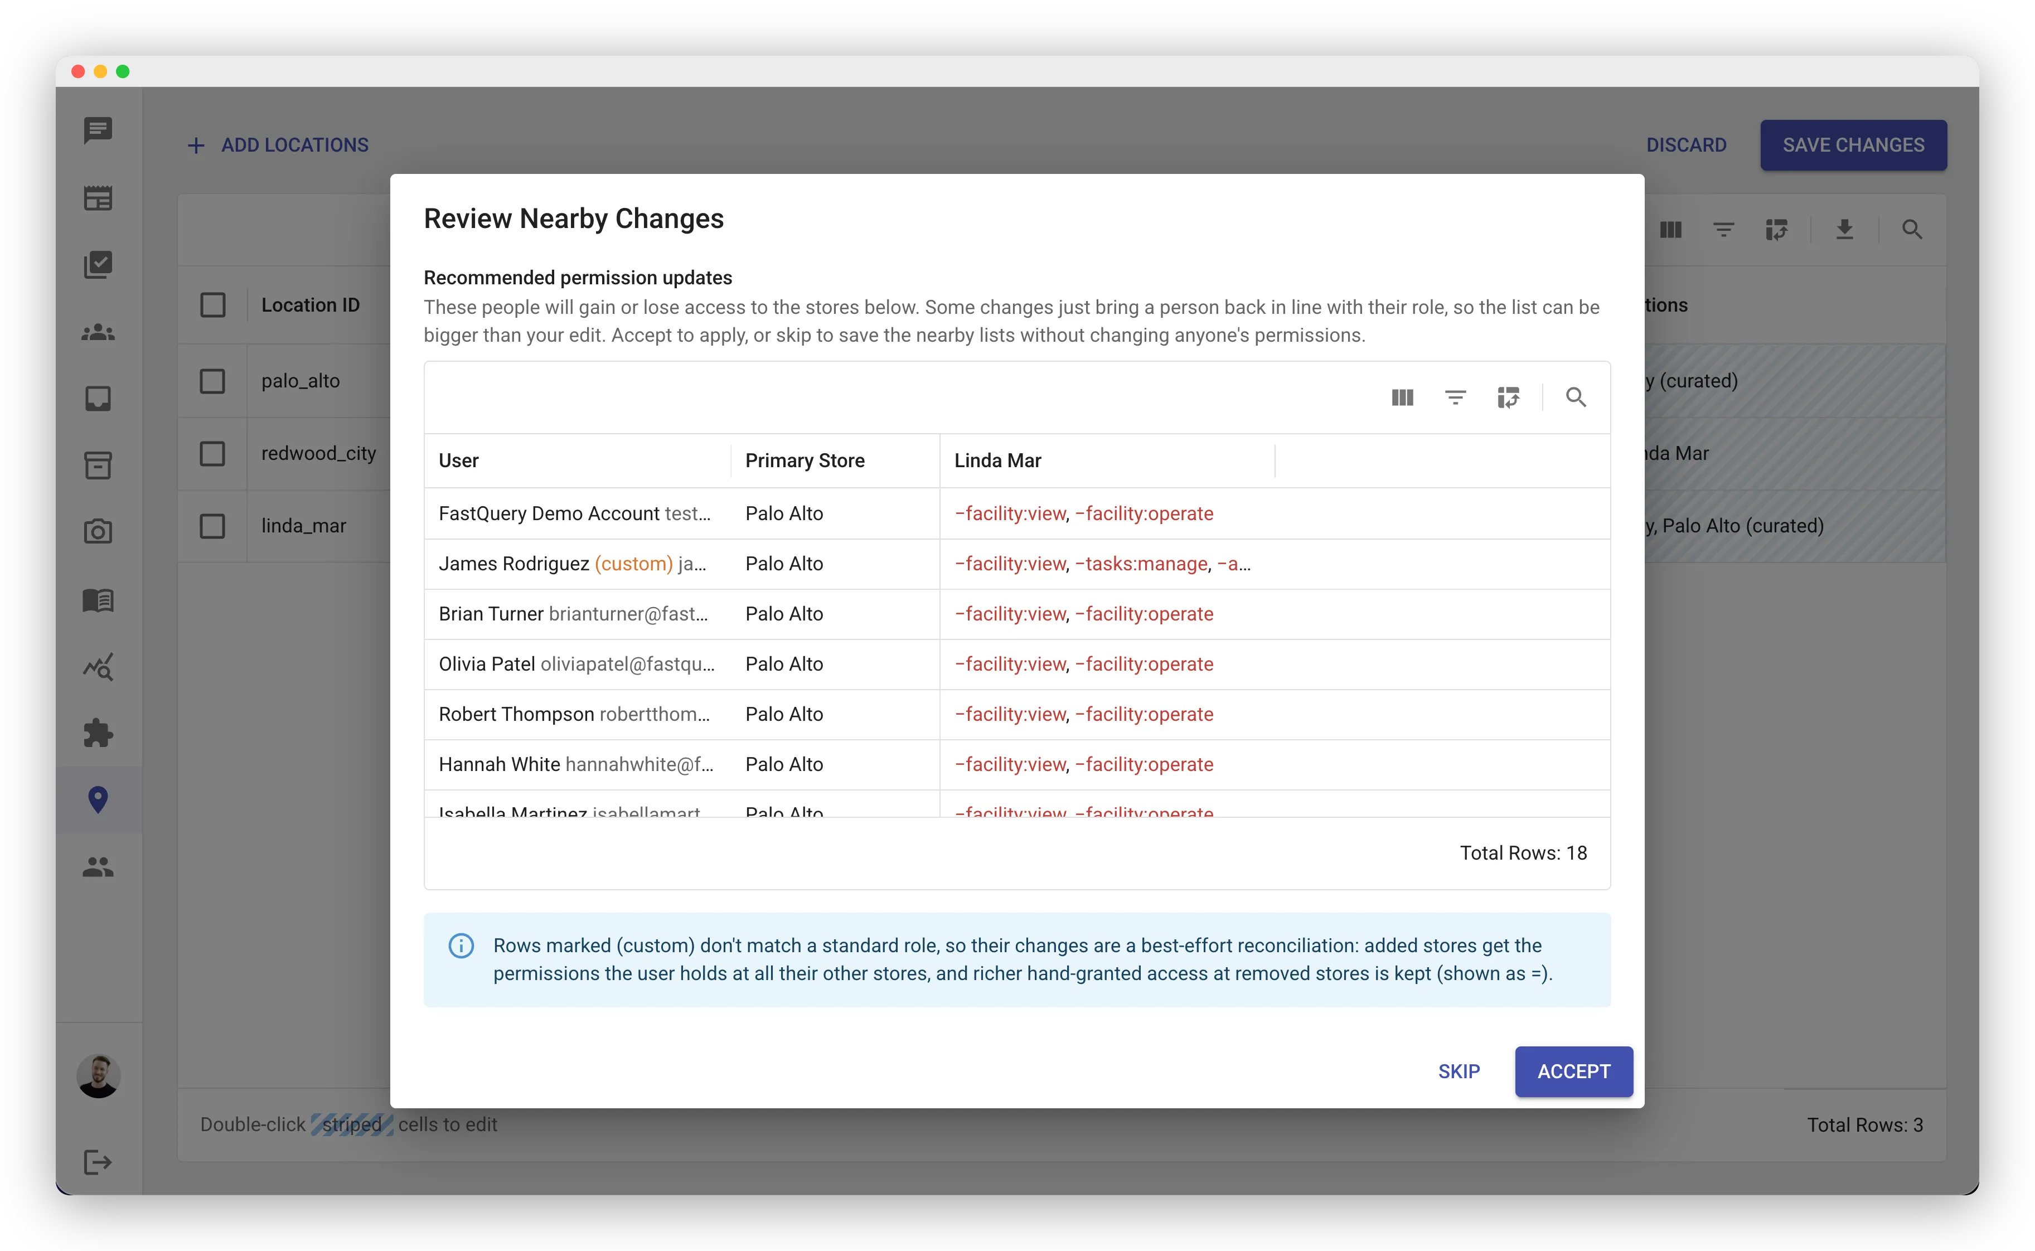The width and height of the screenshot is (2035, 1251).
Task: Select the FastQuery Demo Account row
Action: click(1017, 514)
